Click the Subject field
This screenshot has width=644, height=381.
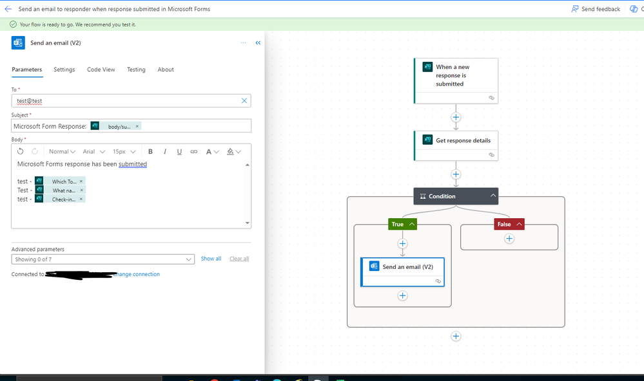131,126
